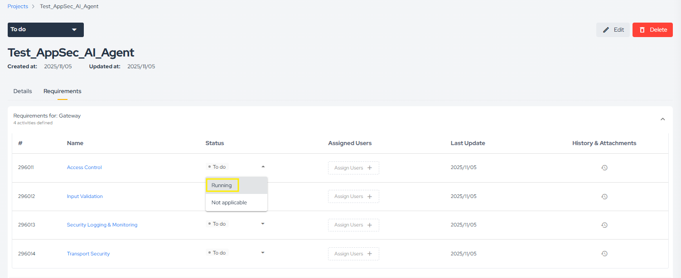The height and width of the screenshot is (278, 681).
Task: Open history for Input Validation row
Action: [604, 197]
